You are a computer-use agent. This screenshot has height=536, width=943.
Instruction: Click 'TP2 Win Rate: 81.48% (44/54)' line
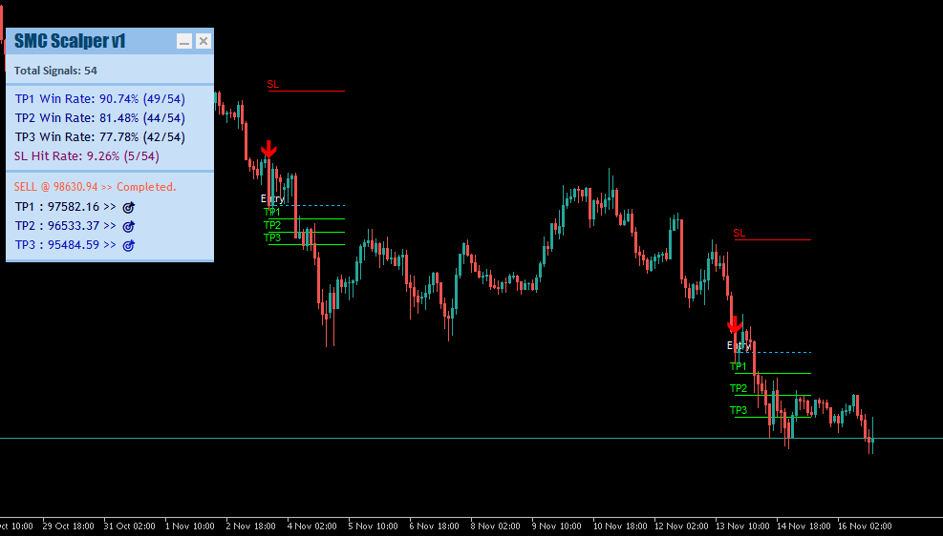(99, 118)
